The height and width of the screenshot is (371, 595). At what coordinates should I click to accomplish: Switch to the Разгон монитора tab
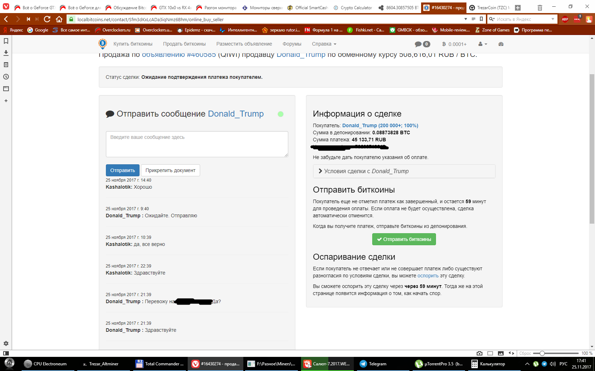(x=216, y=7)
